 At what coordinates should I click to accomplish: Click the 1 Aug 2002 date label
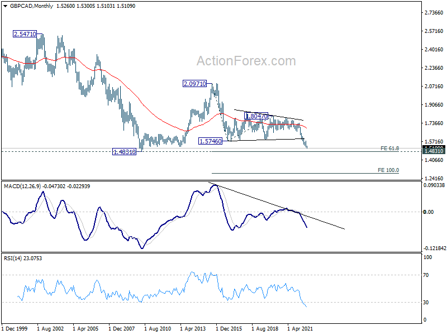[50, 328]
